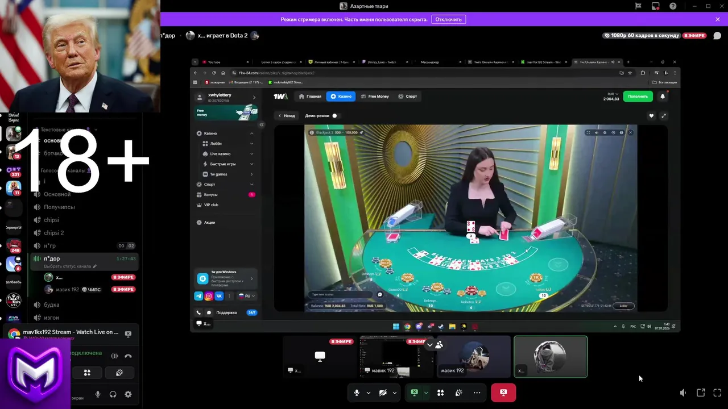The width and height of the screenshot is (728, 409).
Task: Select мавик 192 live screen thumbnail
Action: 396,357
